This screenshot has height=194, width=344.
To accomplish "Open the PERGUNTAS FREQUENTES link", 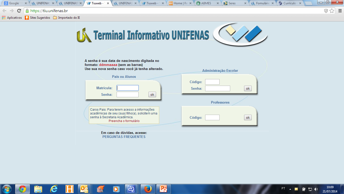I will coord(124,137).
